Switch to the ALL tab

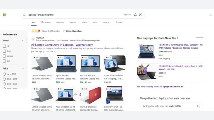[34, 22]
